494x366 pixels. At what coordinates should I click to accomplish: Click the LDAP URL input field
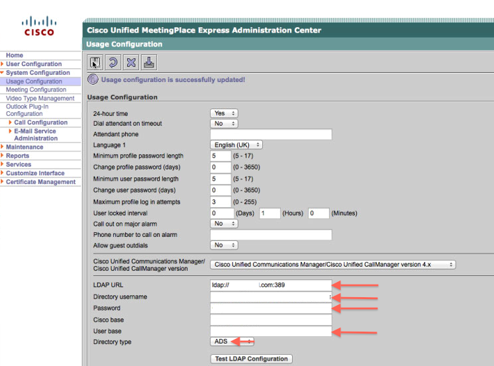[270, 285]
